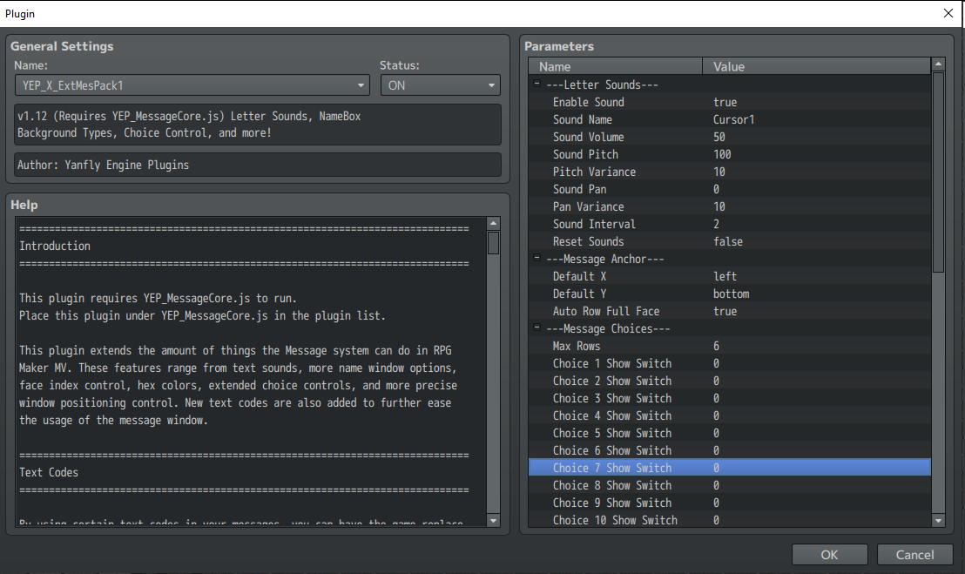The width and height of the screenshot is (965, 574).
Task: Select the Max Rows parameter row
Action: click(x=729, y=346)
